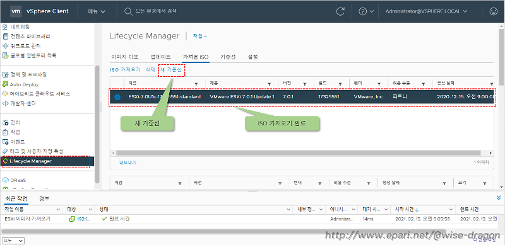Switch to 가져온 ISO tab
The image size is (505, 245).
click(x=196, y=57)
